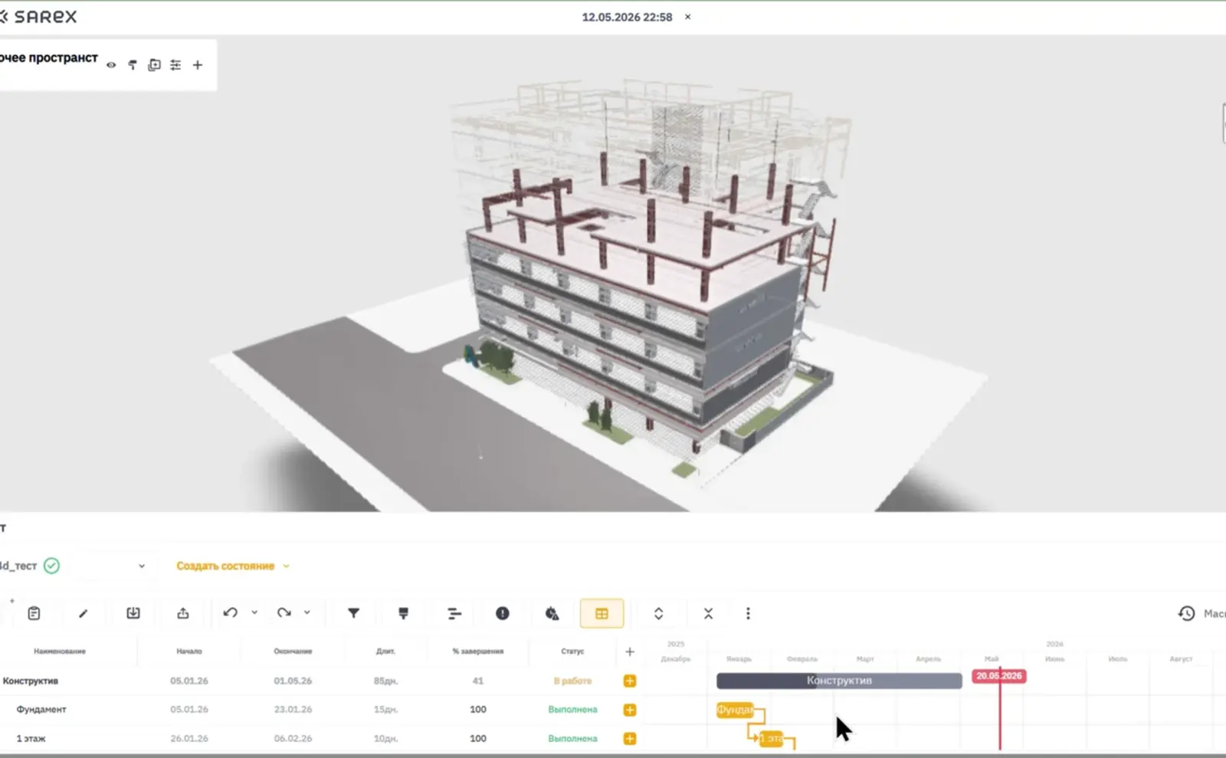Open the redo history dropdown arrow
Image resolution: width=1226 pixels, height=758 pixels.
pos(306,612)
